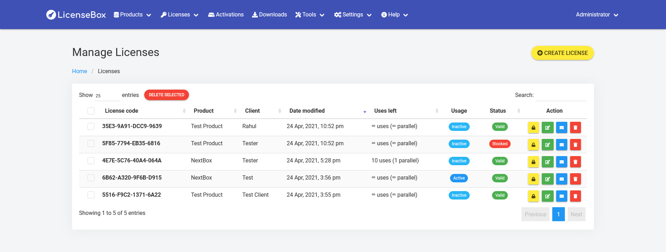
Task: Email license 5F85-7794-EB35-6816 via envelope icon
Action: coord(561,145)
